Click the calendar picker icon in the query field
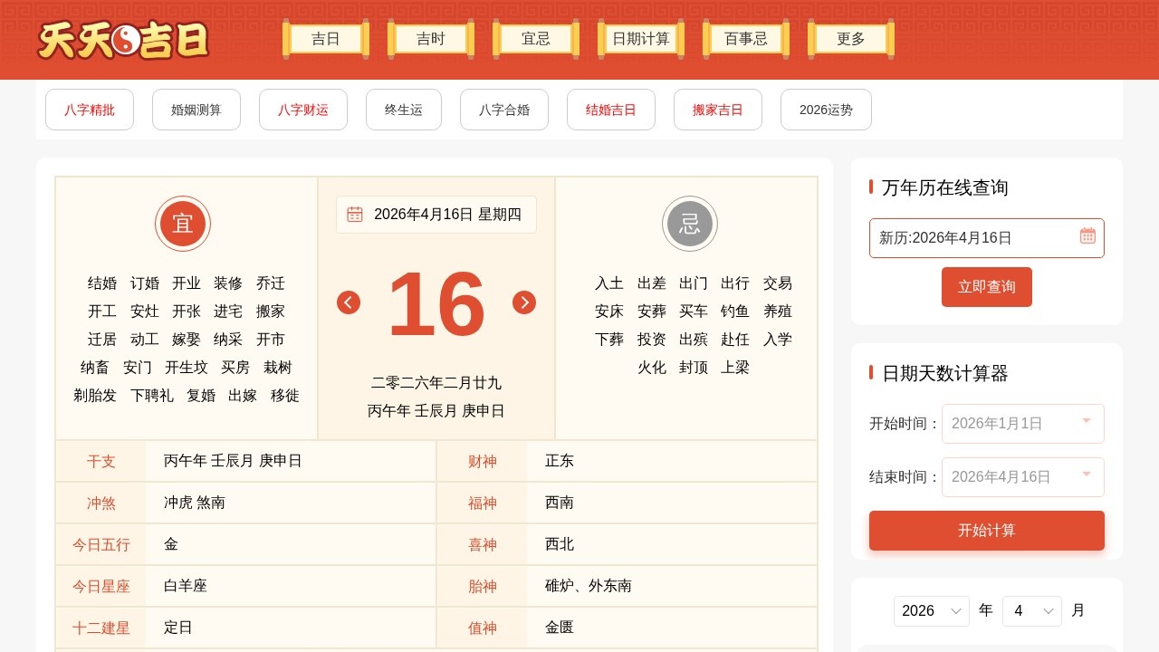Viewport: 1159px width, 652px height. pos(1087,235)
